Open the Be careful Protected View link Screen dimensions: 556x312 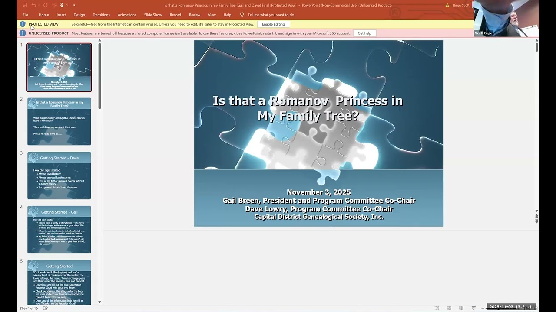(x=162, y=24)
